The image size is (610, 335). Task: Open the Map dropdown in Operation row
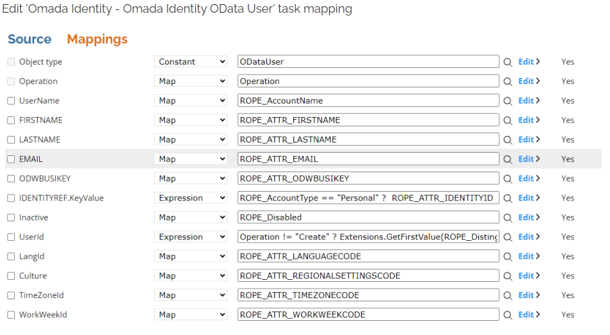(x=190, y=81)
